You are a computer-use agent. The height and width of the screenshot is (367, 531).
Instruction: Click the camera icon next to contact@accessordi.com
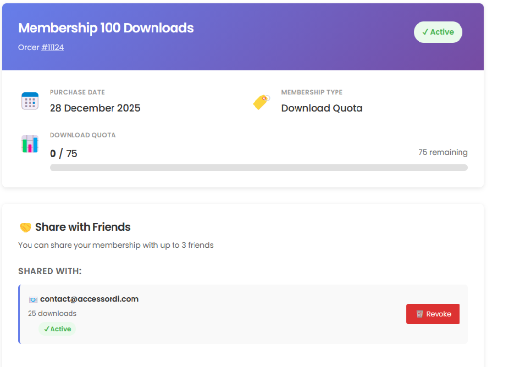pyautogui.click(x=34, y=299)
